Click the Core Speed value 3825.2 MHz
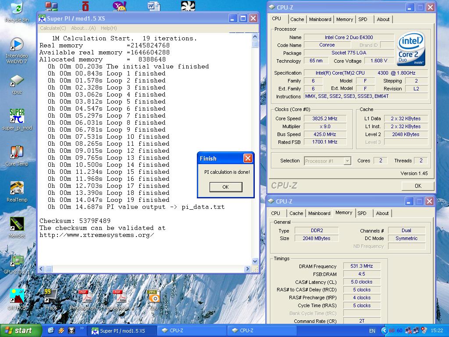Viewport: 449px width, 337px height. (x=325, y=118)
